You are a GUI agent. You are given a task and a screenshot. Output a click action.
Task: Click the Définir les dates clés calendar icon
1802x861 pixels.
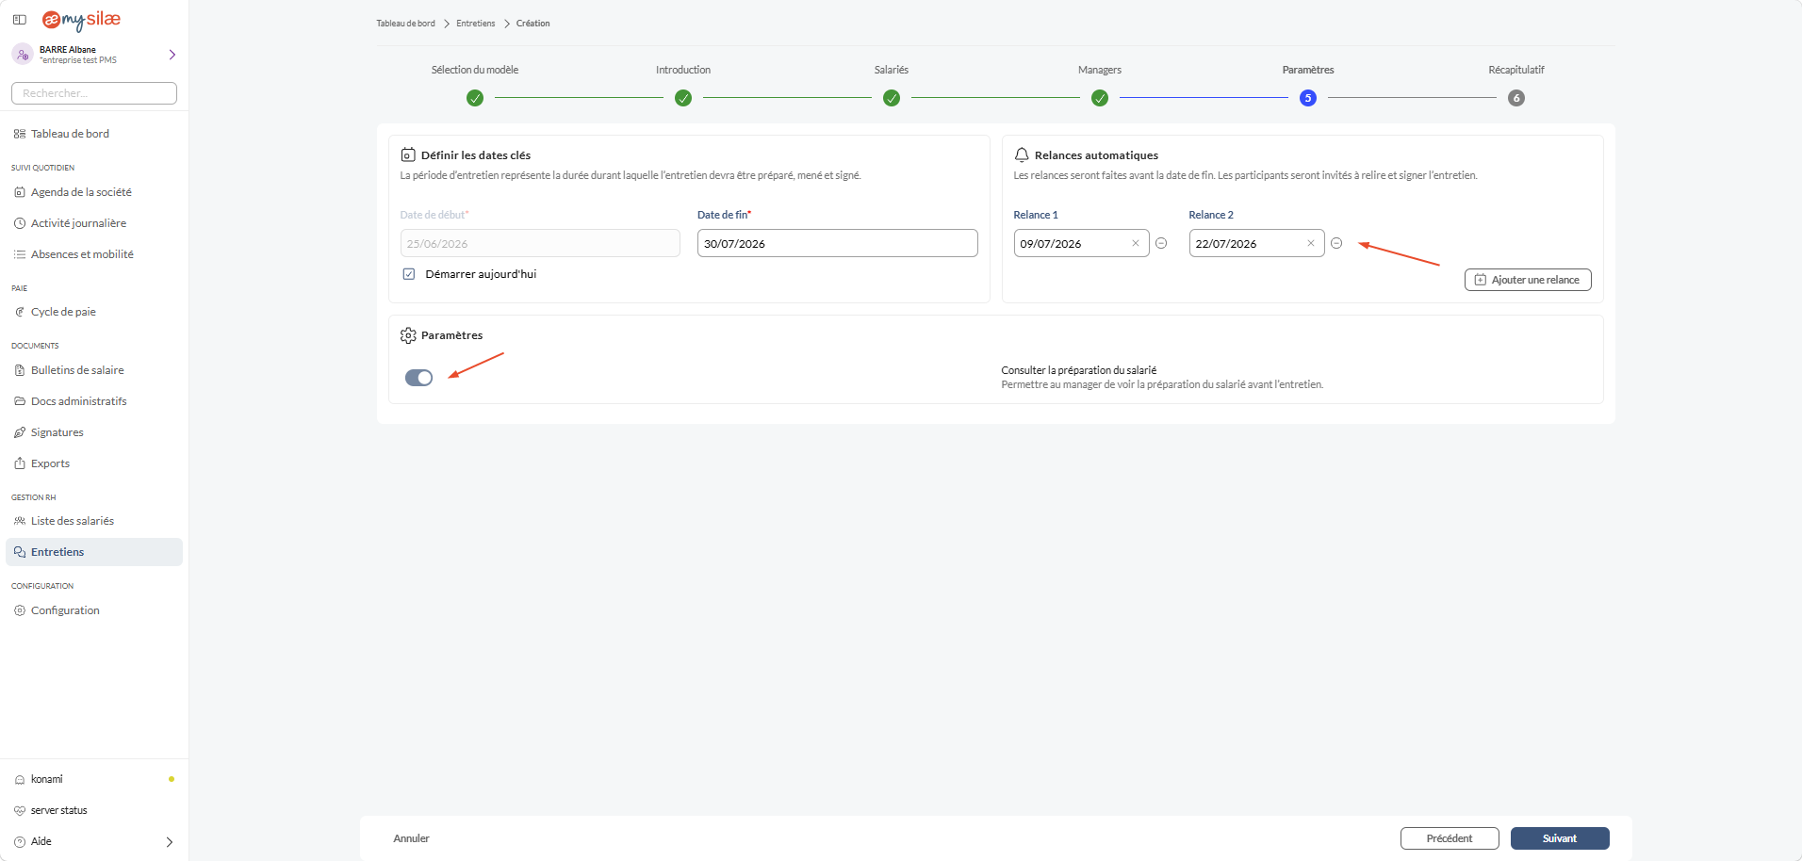408,154
